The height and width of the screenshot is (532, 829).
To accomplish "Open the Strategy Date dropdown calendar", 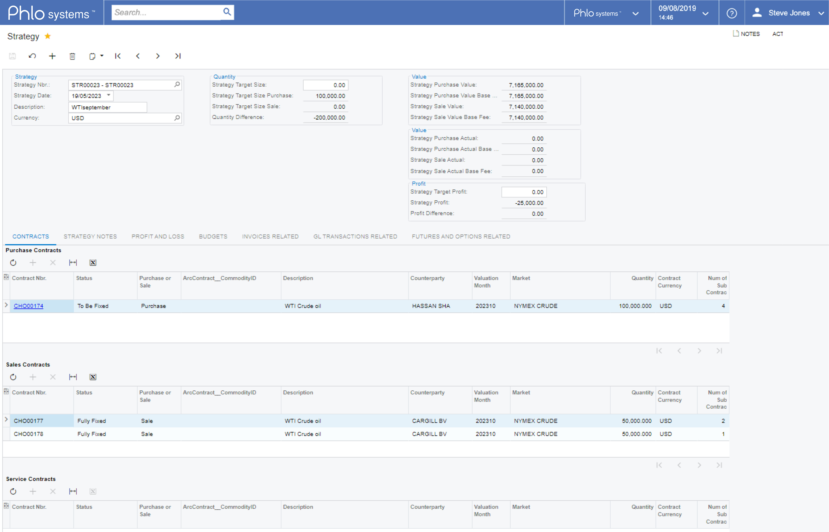I will pos(104,96).
